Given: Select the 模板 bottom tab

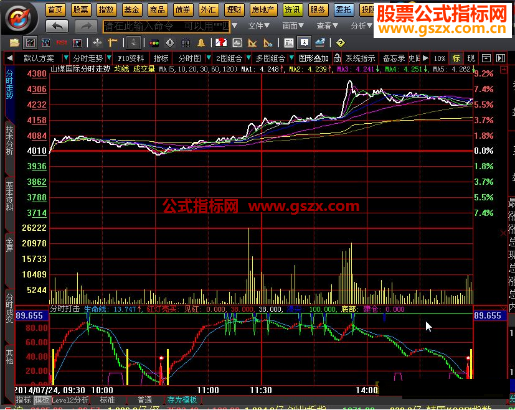Looking at the screenshot, I should tap(42, 400).
